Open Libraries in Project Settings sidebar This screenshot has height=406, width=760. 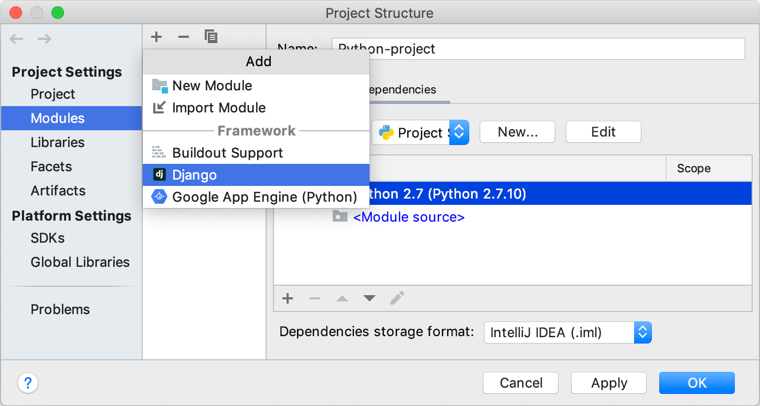58,142
